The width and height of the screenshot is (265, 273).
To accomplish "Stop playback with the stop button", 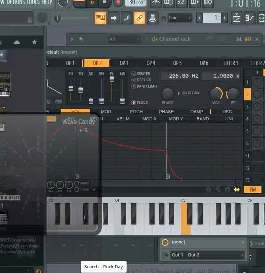I will pos(105,2).
